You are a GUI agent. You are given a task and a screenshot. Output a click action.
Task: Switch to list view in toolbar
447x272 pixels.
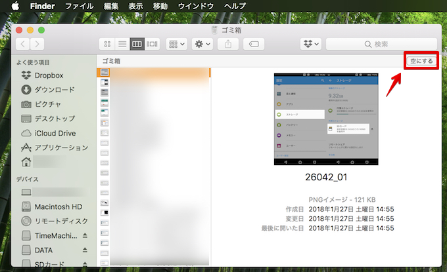[122, 44]
